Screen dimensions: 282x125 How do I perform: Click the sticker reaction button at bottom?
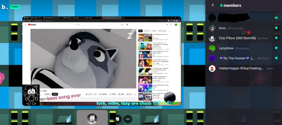[x=118, y=119]
